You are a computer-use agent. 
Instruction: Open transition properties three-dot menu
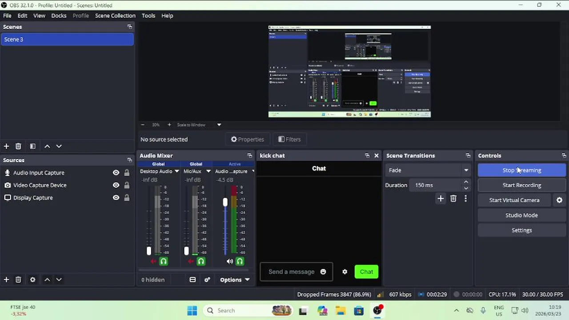[465, 199]
